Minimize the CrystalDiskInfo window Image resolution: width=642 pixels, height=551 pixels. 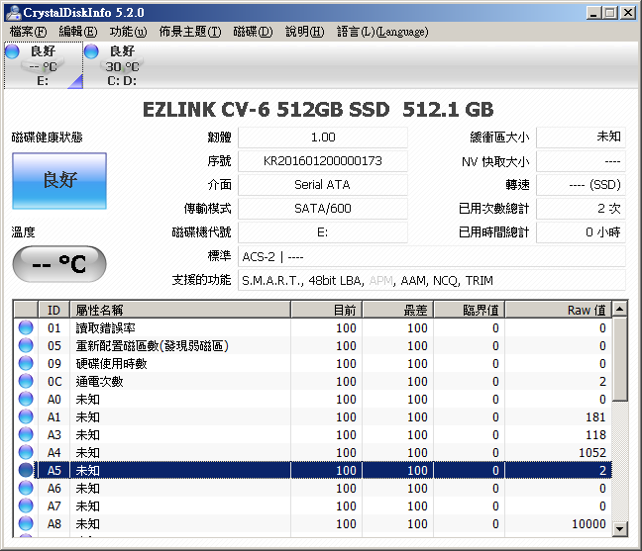[x=593, y=13]
